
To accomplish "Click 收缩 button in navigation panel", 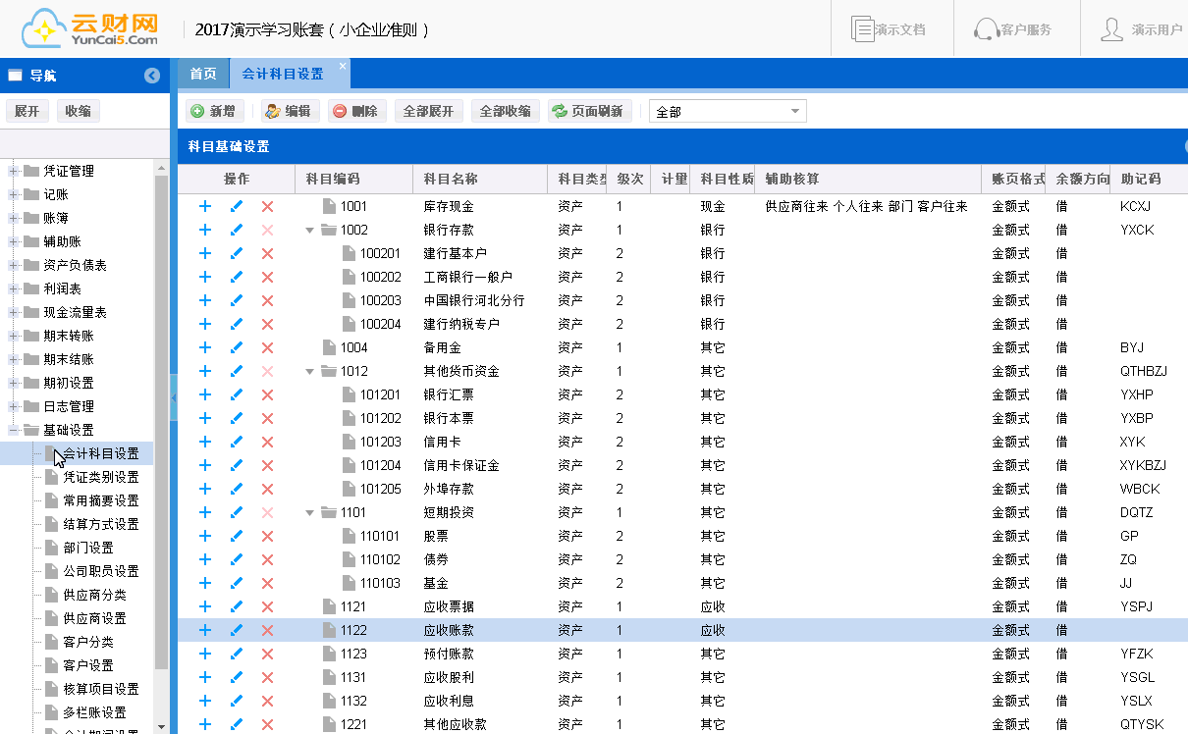I will tap(79, 111).
